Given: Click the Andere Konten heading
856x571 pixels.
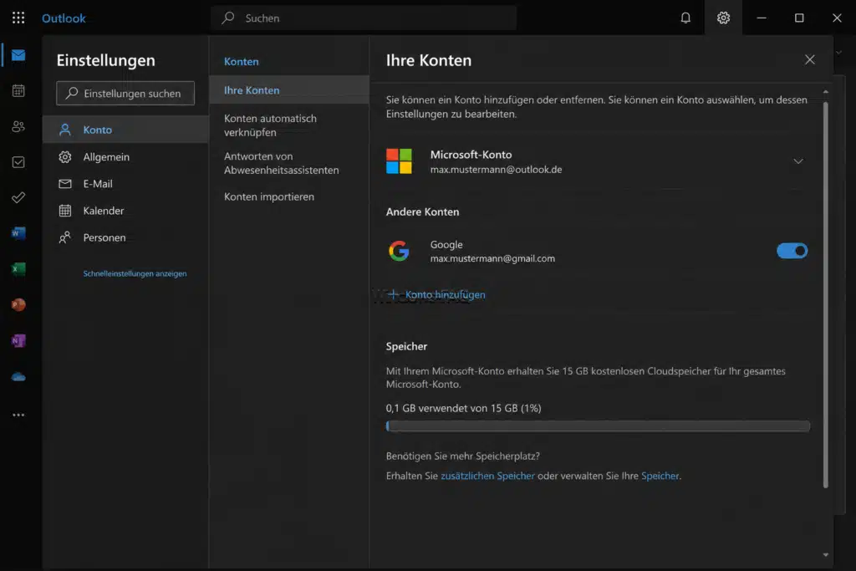Looking at the screenshot, I should (422, 212).
